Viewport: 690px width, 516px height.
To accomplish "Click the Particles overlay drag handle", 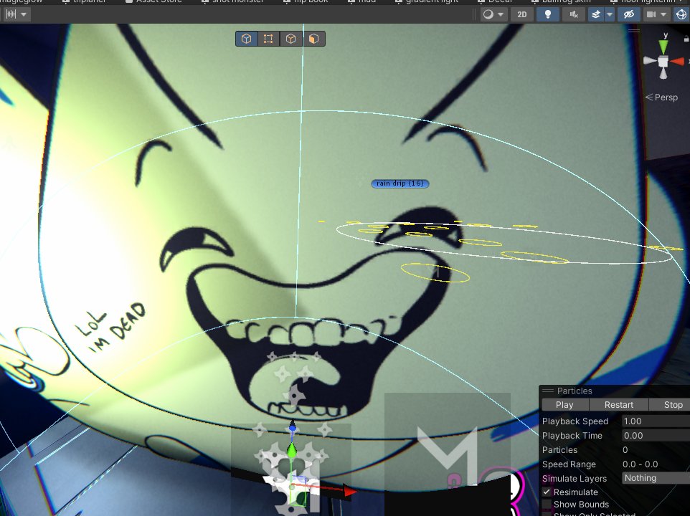I will click(x=547, y=391).
